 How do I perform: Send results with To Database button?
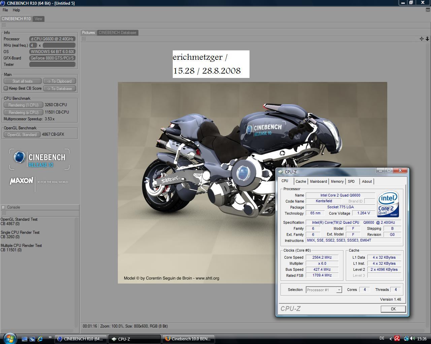59,89
